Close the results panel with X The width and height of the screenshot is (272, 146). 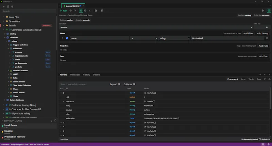(269, 74)
